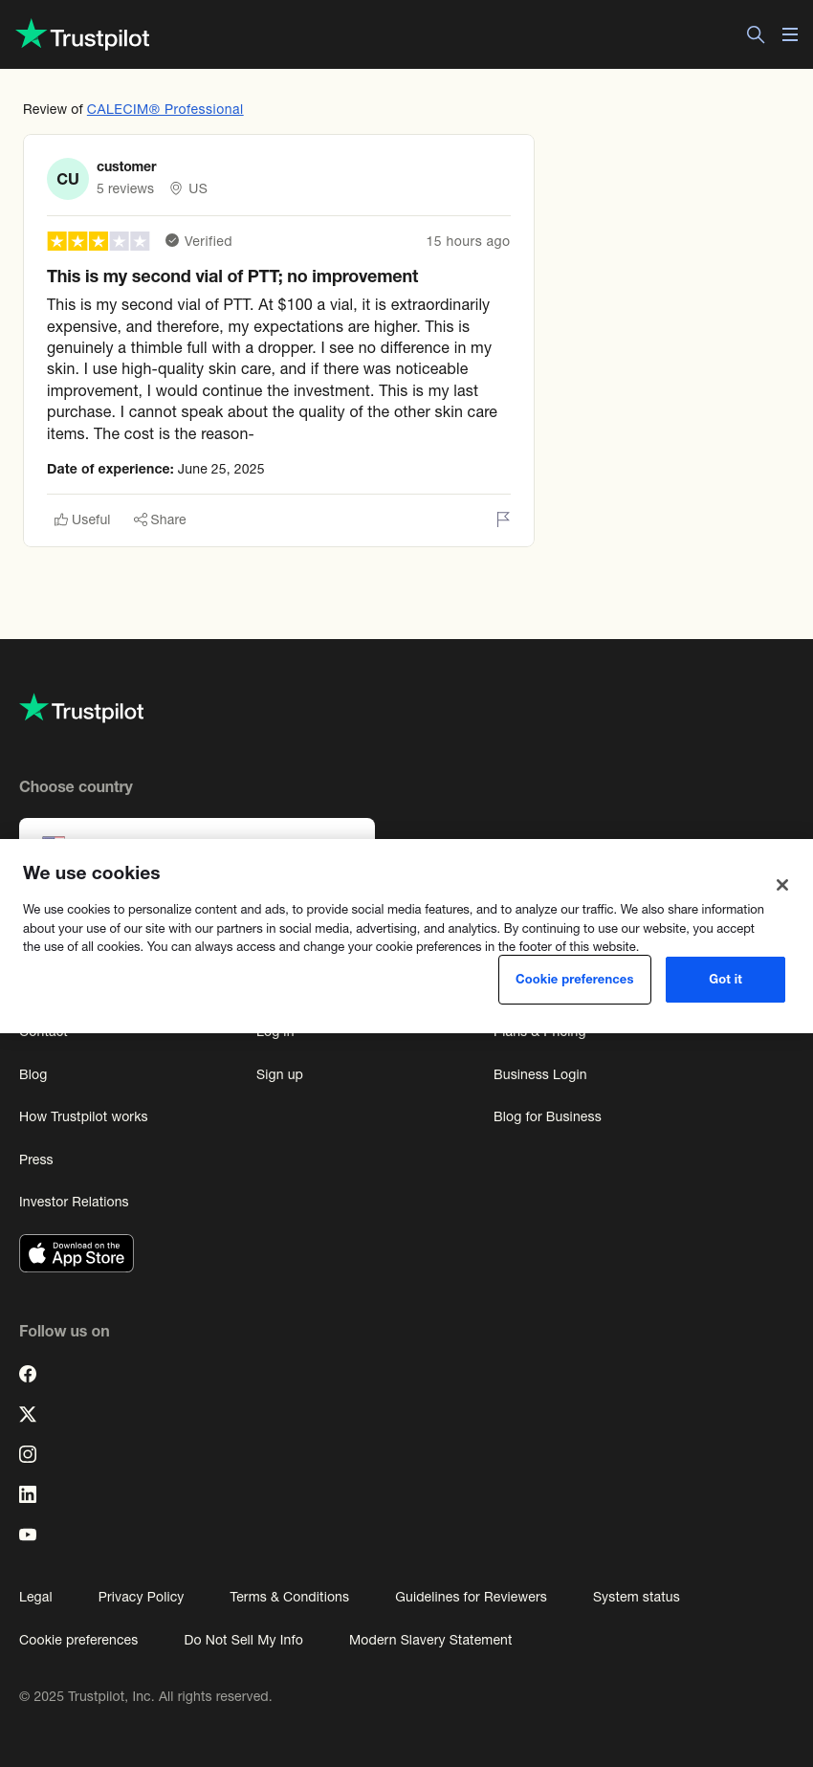This screenshot has width=813, height=1767.
Task: Open Terms & Conditions link
Action: pyautogui.click(x=289, y=1597)
